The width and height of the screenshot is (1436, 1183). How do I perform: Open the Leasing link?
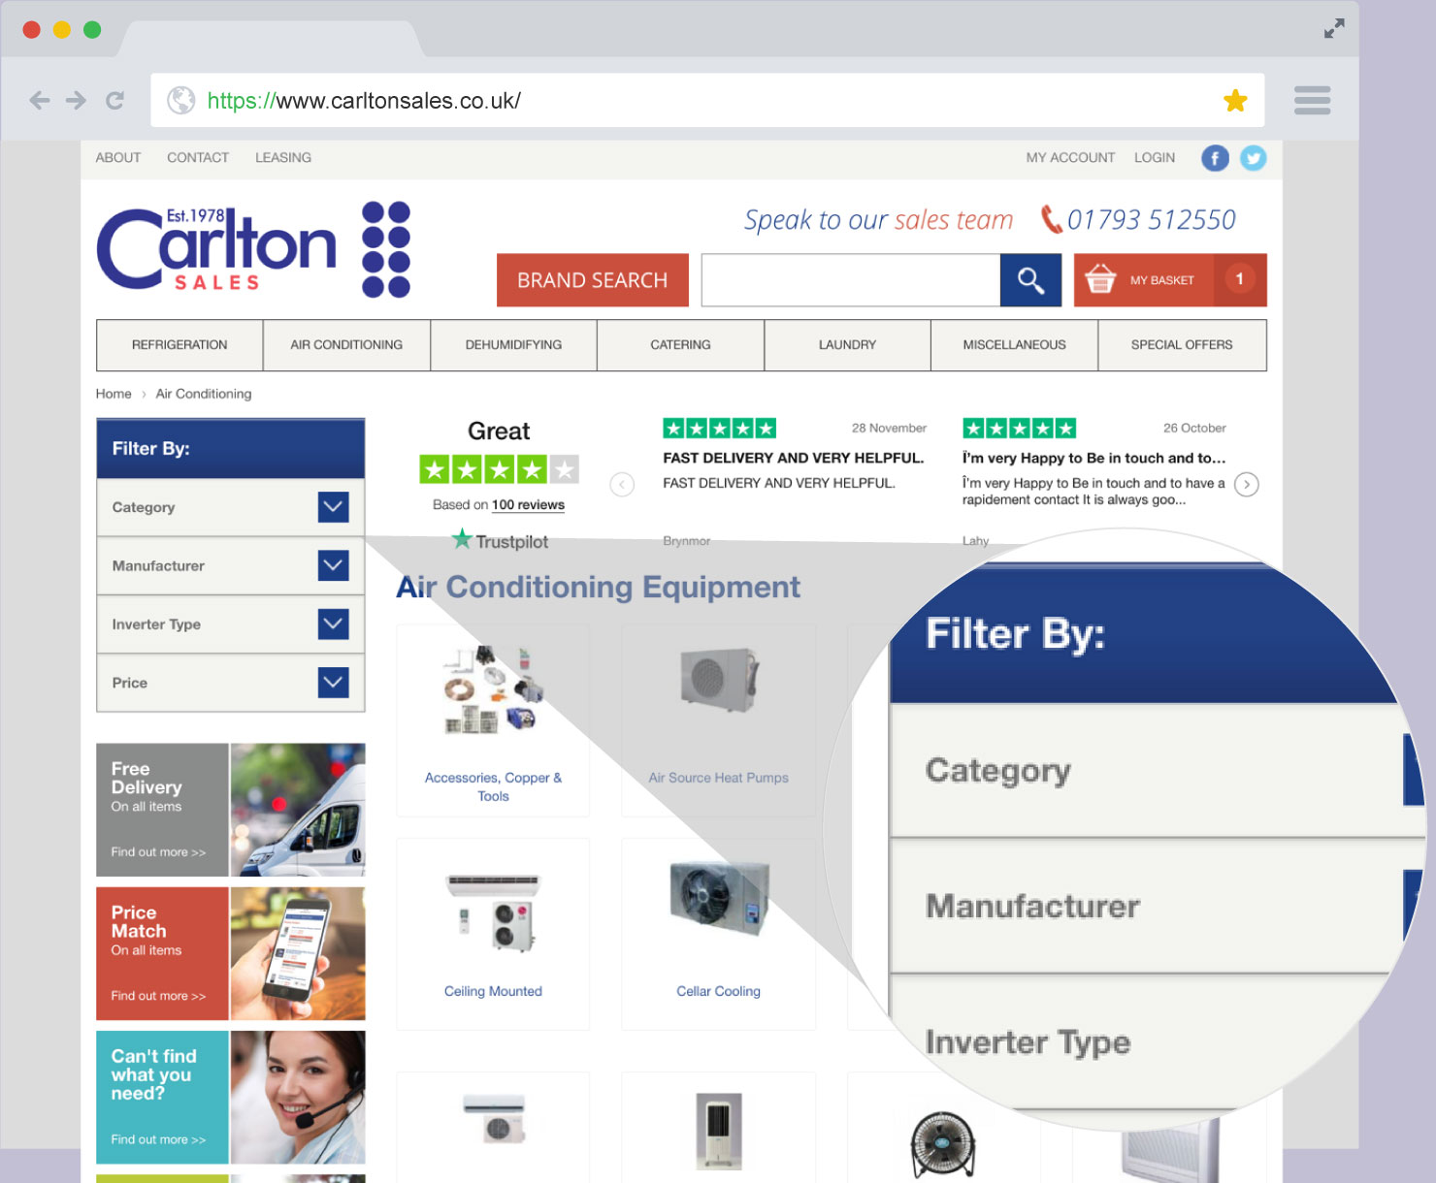[283, 158]
